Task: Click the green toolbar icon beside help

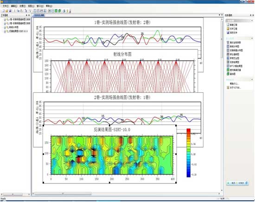Action: tap(59, 11)
